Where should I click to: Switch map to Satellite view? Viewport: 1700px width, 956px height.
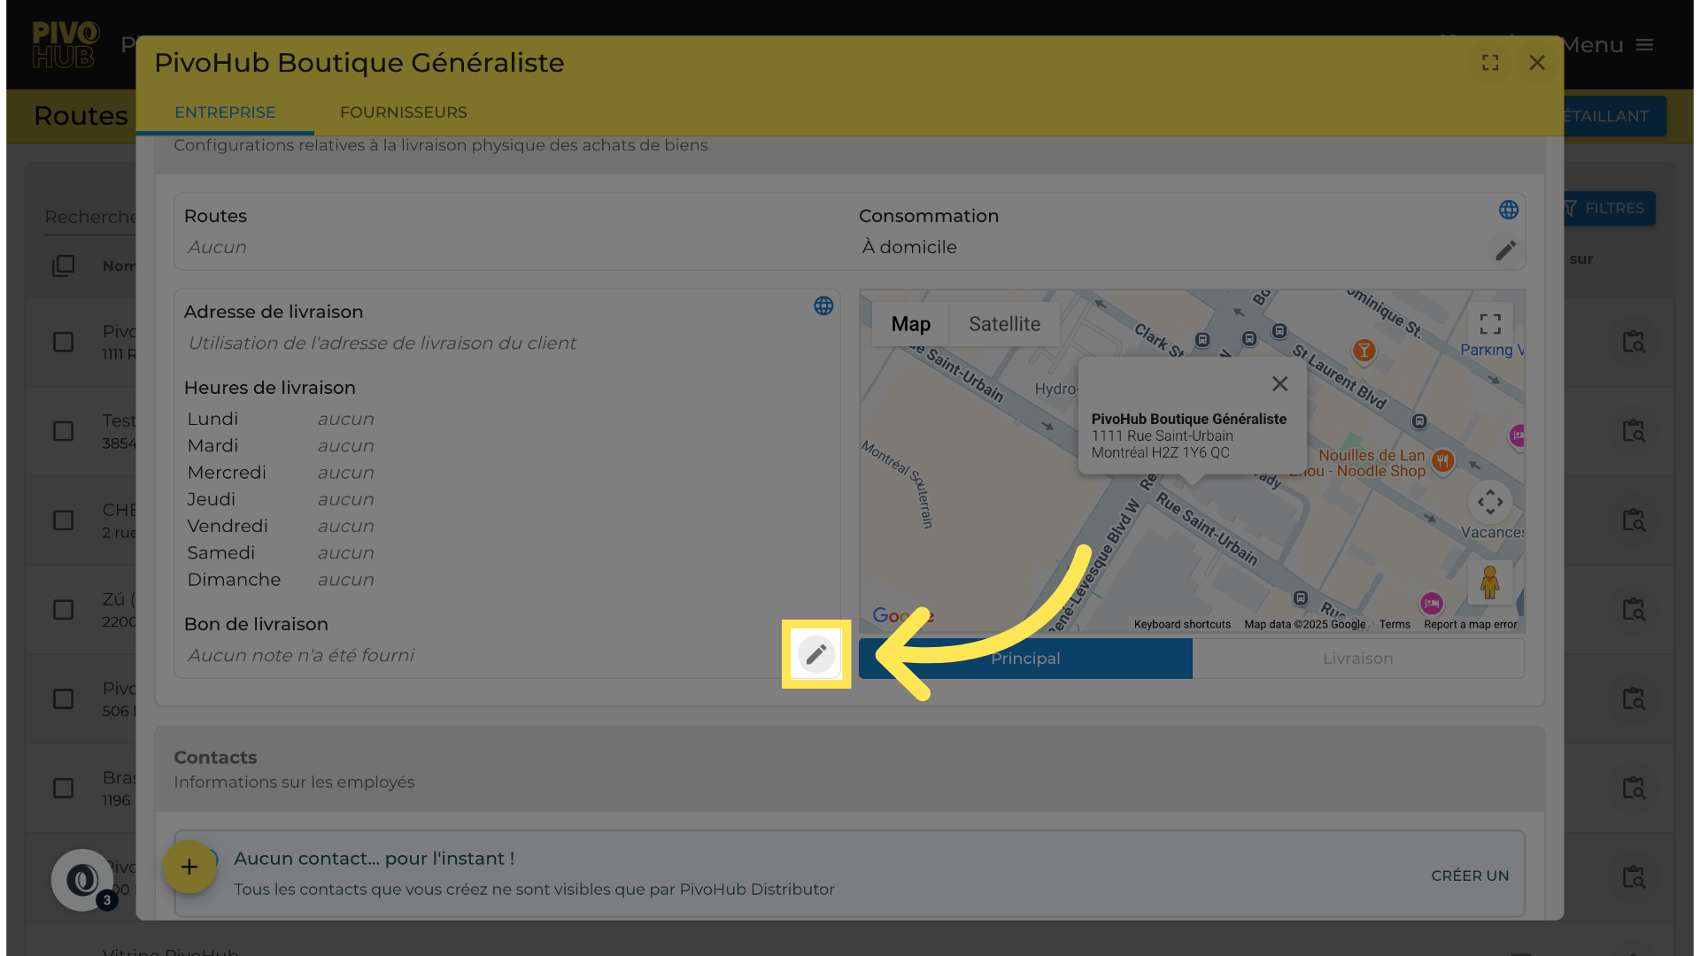(x=1004, y=324)
